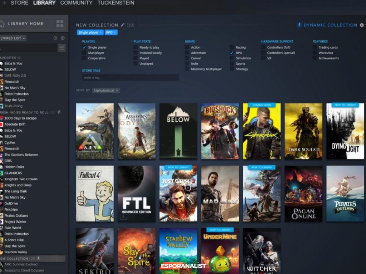
Task: Tick the VR hardware support box
Action: click(x=263, y=58)
